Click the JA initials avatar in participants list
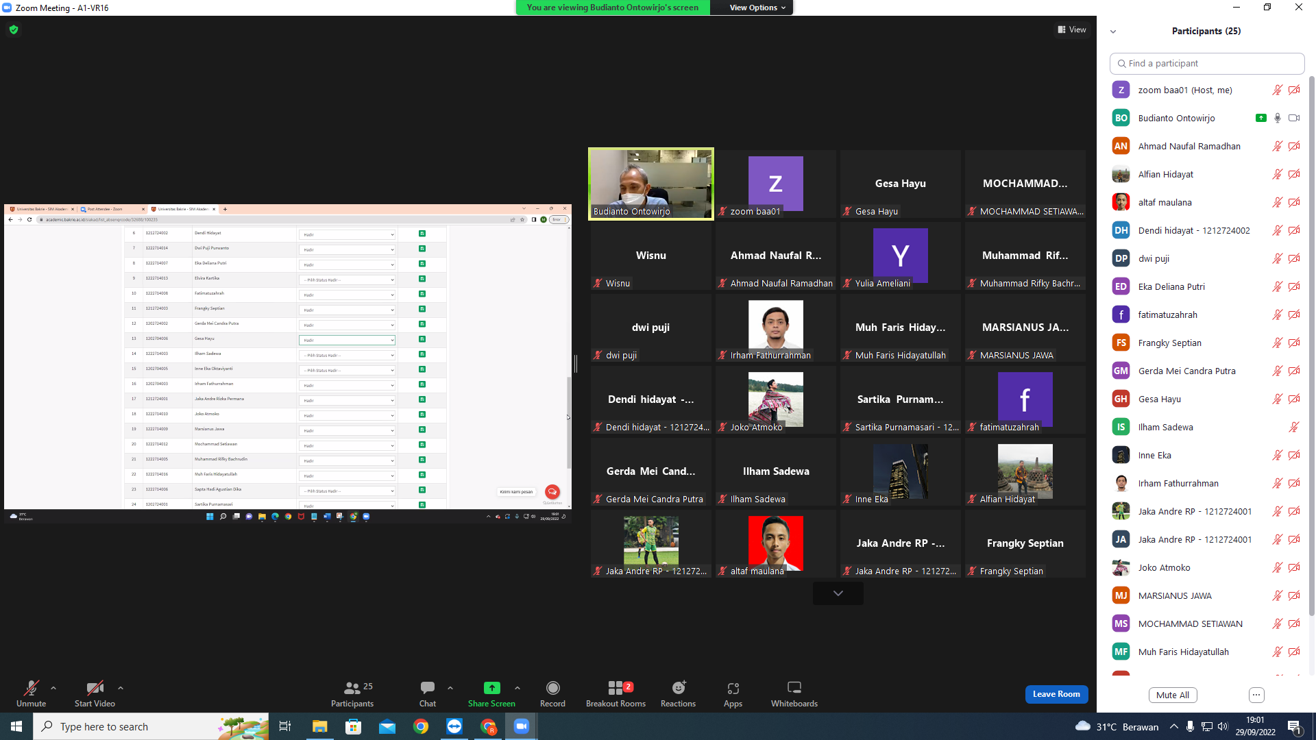 coord(1121,539)
